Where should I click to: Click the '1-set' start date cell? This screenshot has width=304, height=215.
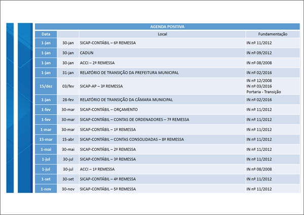click(46, 179)
